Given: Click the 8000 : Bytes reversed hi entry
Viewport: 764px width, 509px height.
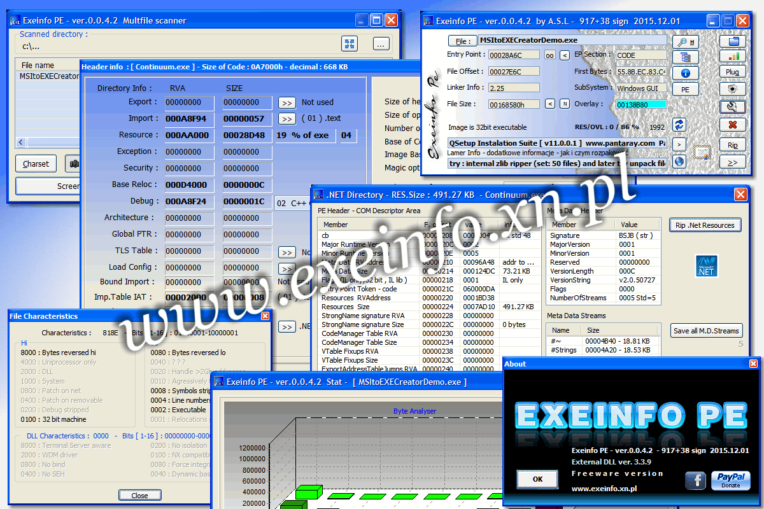Looking at the screenshot, I should point(58,352).
